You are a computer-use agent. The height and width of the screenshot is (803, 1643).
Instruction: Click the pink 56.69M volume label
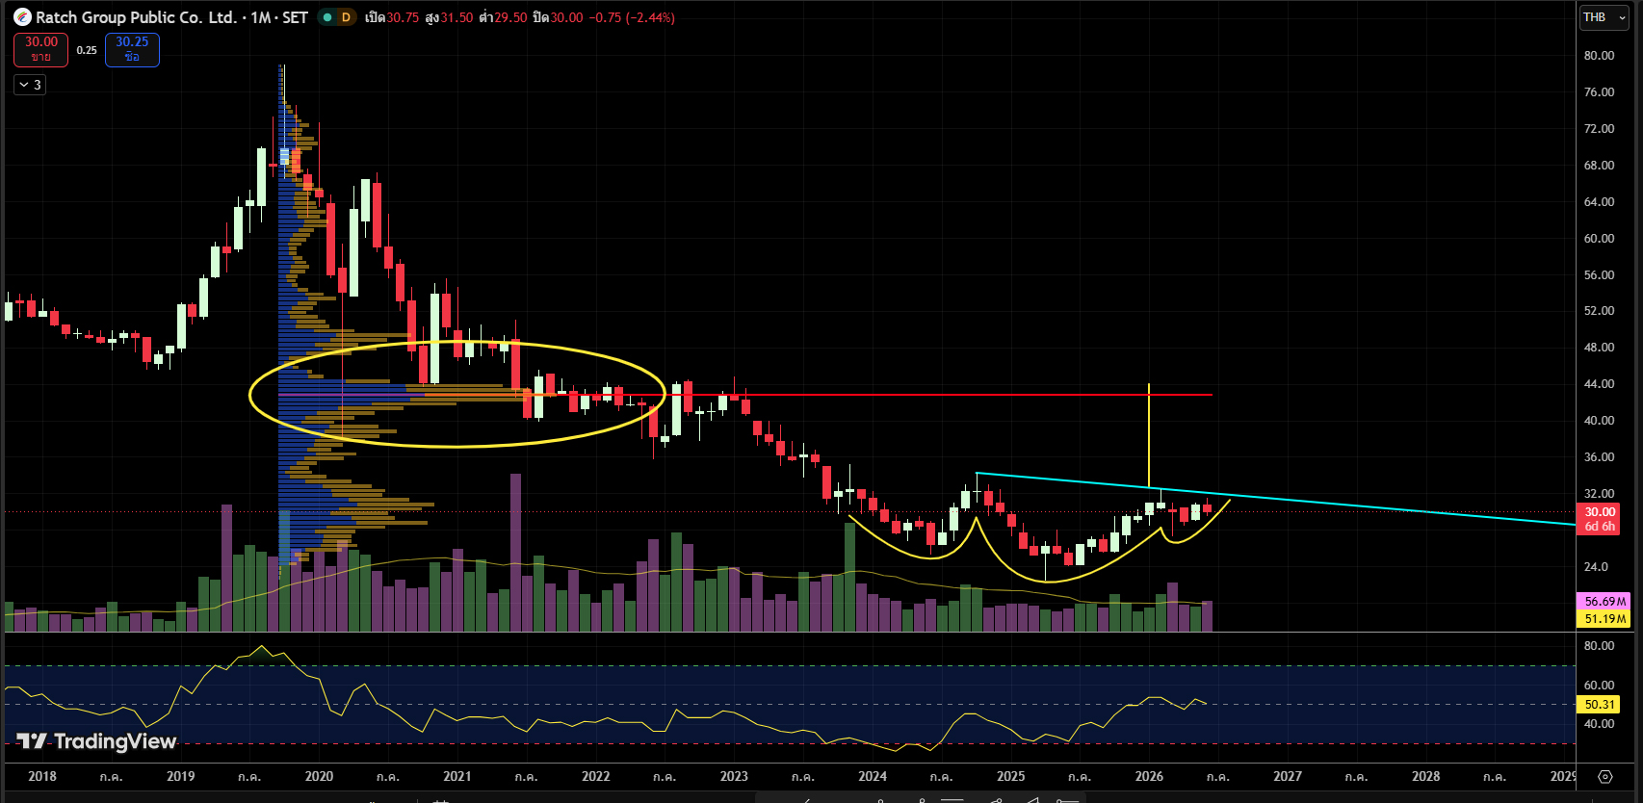1604,601
